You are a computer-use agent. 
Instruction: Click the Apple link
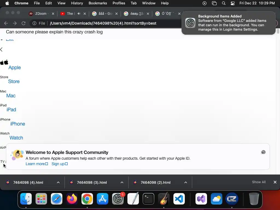click(15, 68)
